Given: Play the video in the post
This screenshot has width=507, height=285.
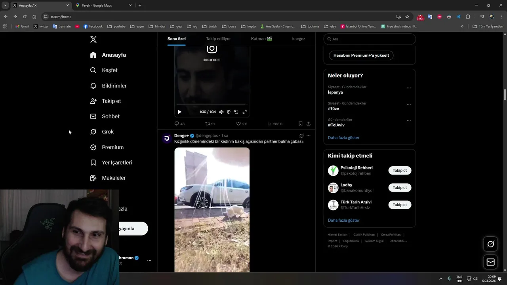Looking at the screenshot, I should click(179, 112).
